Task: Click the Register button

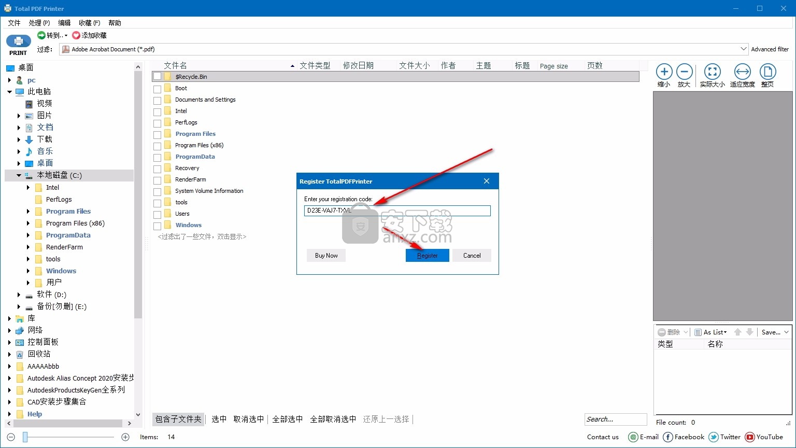Action: click(x=428, y=256)
